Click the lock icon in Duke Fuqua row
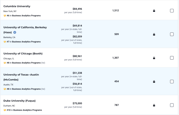The width and height of the screenshot is (179, 115). pyautogui.click(x=154, y=105)
